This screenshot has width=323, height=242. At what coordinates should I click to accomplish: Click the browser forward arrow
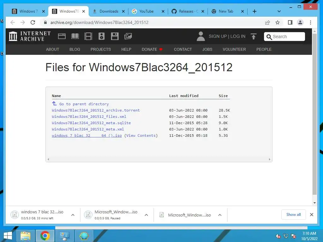pyautogui.click(x=23, y=22)
